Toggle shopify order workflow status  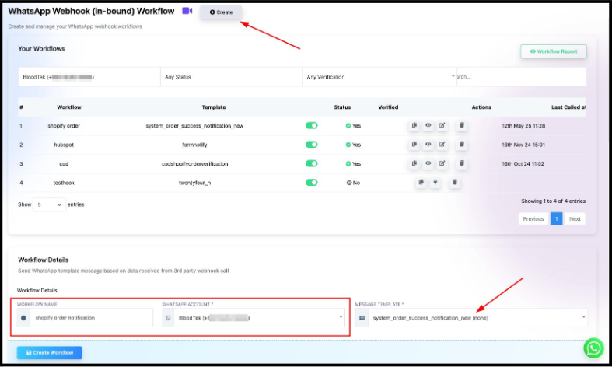pyautogui.click(x=312, y=125)
